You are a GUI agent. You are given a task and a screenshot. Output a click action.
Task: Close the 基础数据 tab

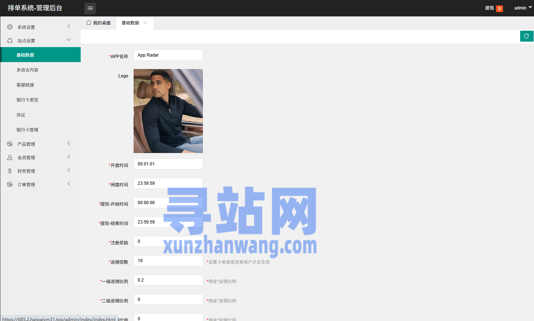pos(145,23)
